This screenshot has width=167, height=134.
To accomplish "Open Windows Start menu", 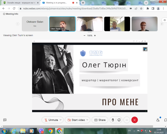I will coord(4,131).
